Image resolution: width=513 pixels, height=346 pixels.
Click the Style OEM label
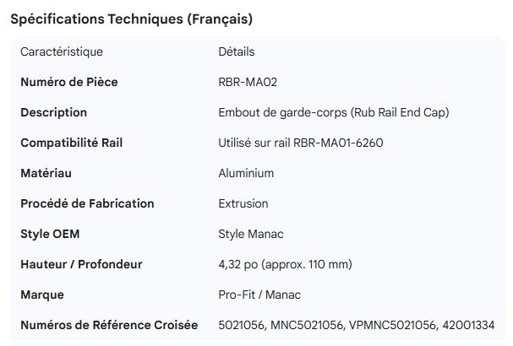pos(50,234)
